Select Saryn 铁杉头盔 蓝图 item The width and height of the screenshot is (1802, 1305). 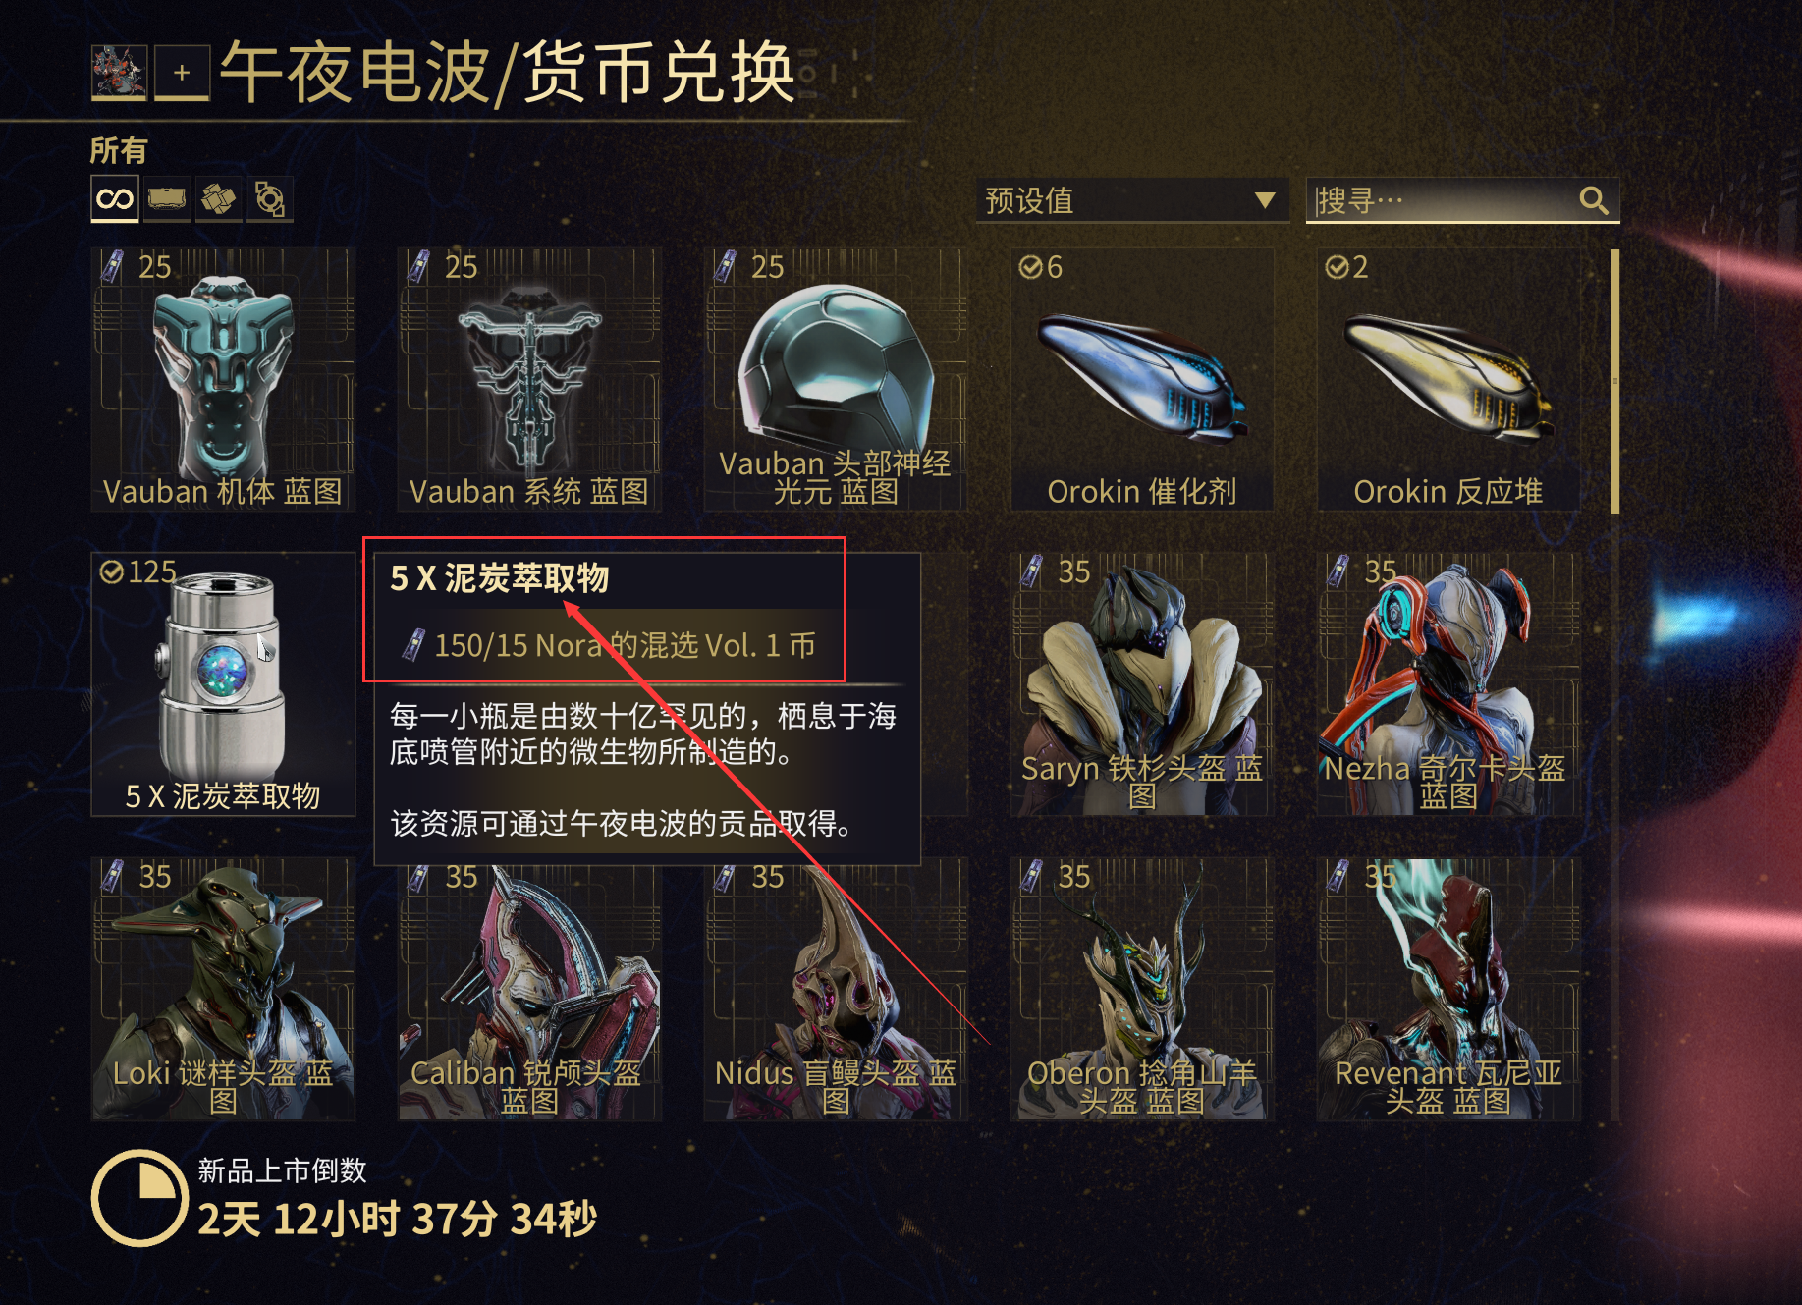pyautogui.click(x=1142, y=684)
